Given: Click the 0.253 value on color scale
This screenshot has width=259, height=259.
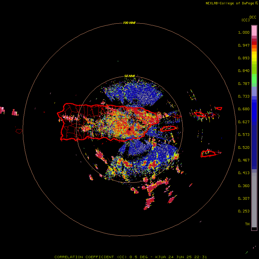Looking at the screenshot, I should click(x=244, y=211).
